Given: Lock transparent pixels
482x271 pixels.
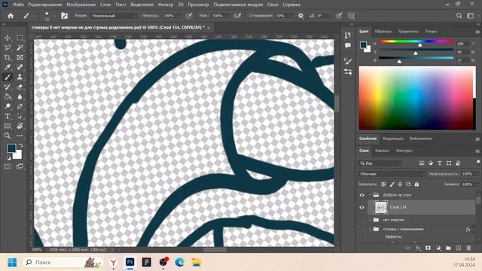Looking at the screenshot, I should (x=383, y=184).
